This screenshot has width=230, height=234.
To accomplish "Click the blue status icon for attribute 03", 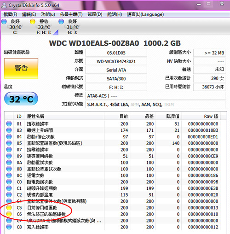I will pos(9,130).
